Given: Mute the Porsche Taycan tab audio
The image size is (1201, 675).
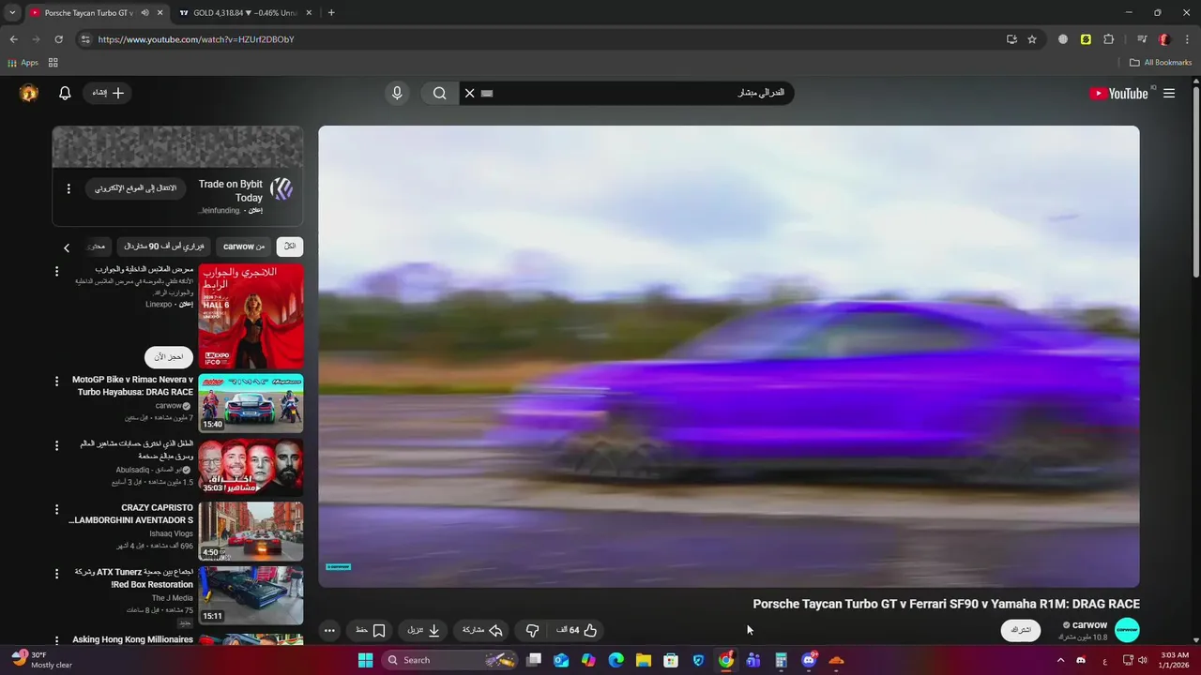Looking at the screenshot, I should [144, 13].
